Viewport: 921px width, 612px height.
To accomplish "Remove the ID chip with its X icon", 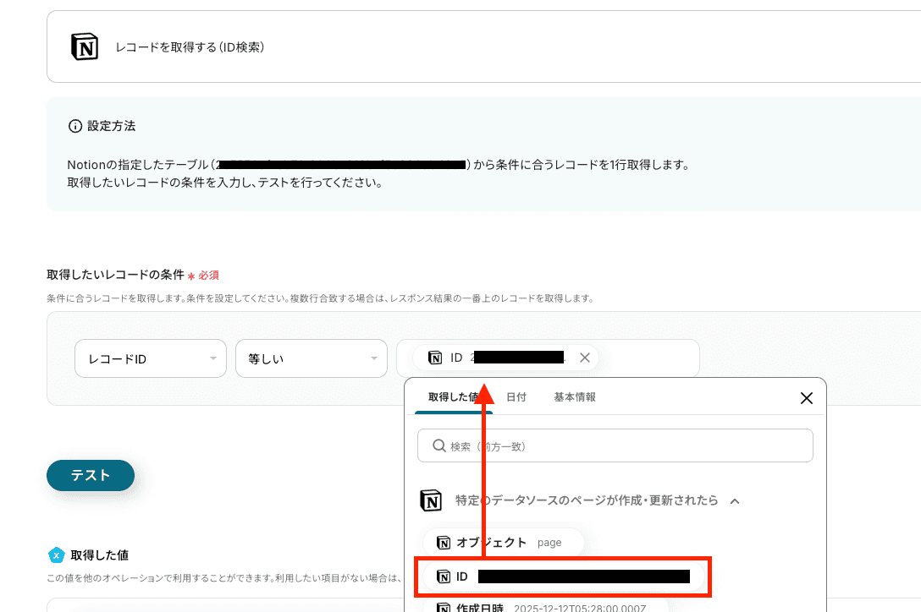I will [x=584, y=358].
